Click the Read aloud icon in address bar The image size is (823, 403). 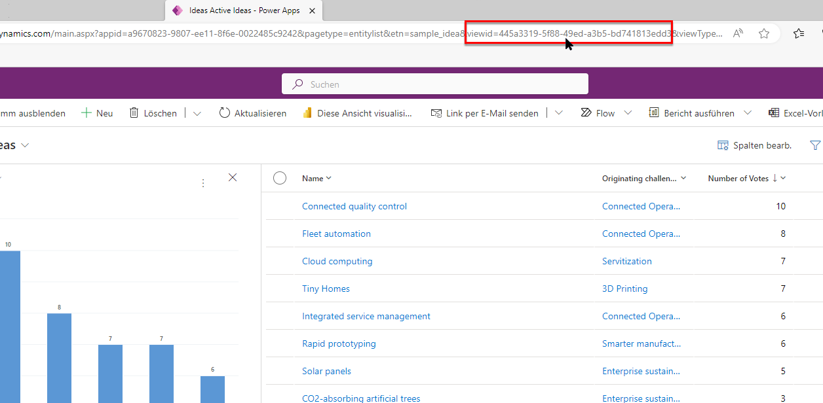point(738,34)
